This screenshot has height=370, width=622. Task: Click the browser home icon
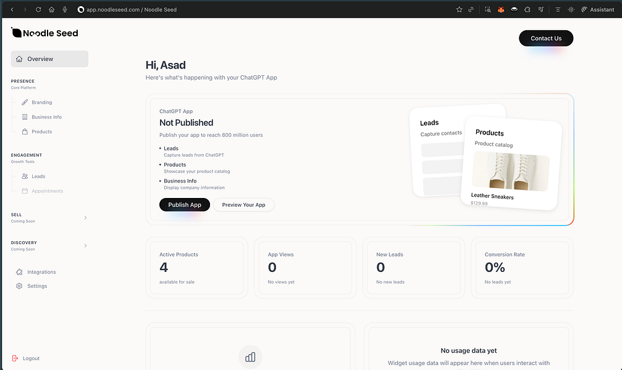tap(51, 9)
